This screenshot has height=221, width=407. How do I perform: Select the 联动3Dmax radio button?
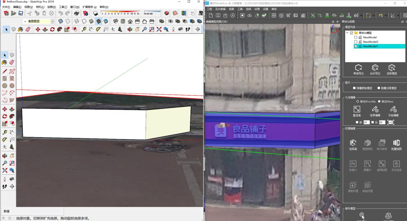click(x=379, y=102)
